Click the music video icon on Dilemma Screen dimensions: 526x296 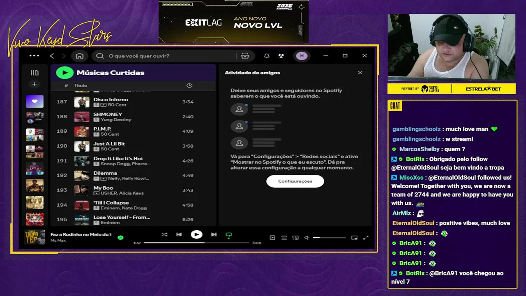[x=103, y=179]
